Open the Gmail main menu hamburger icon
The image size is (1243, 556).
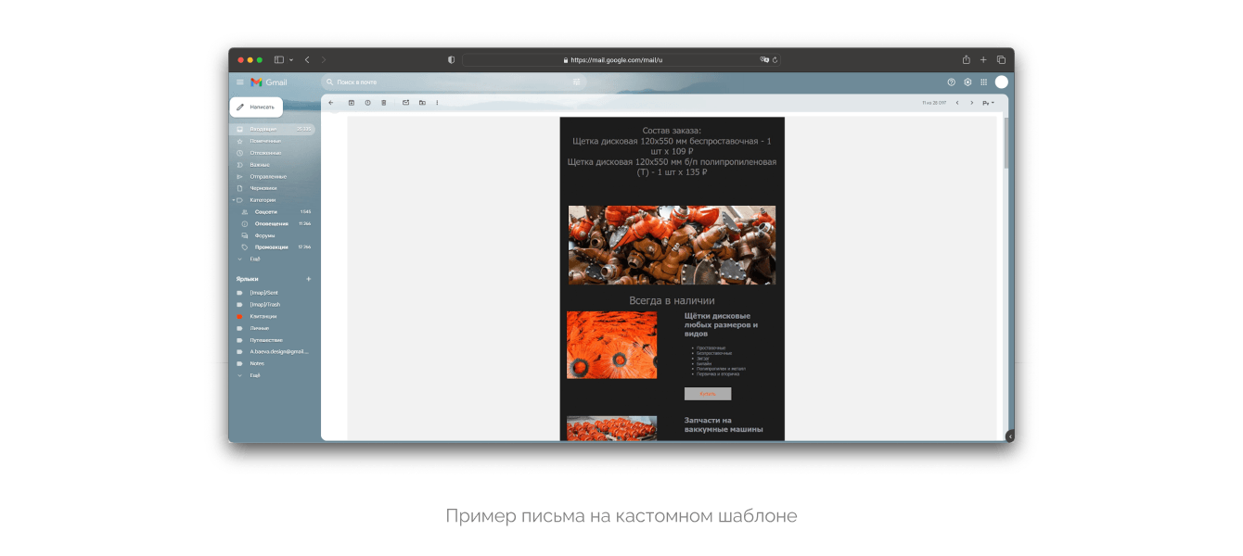coord(240,82)
